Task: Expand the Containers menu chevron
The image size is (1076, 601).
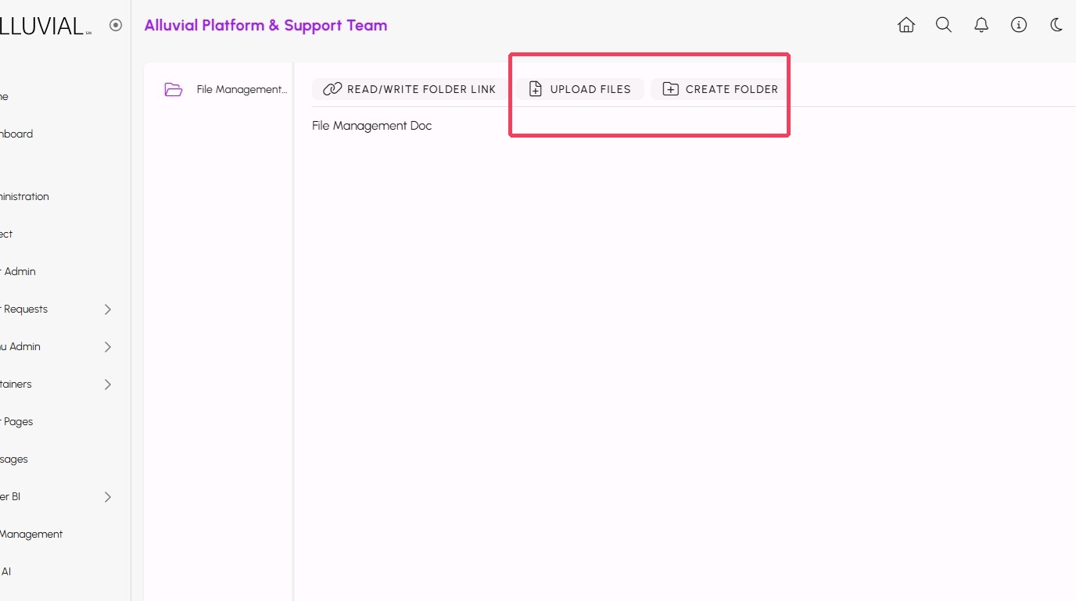Action: (x=108, y=385)
